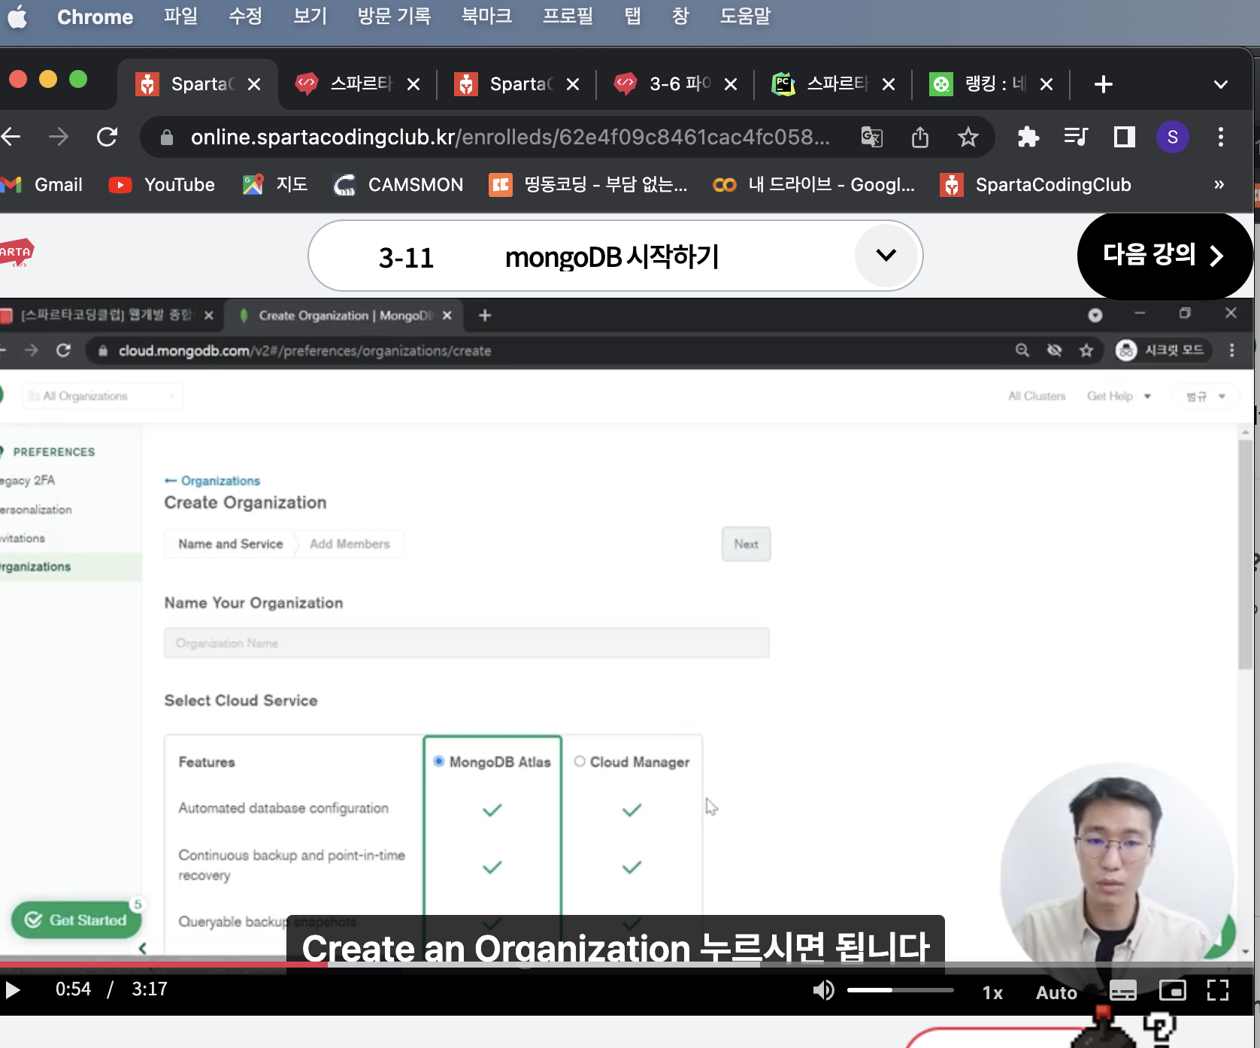Click the Next button

coord(746,544)
